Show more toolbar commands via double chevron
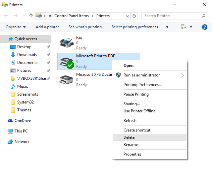 pyautogui.click(x=167, y=27)
